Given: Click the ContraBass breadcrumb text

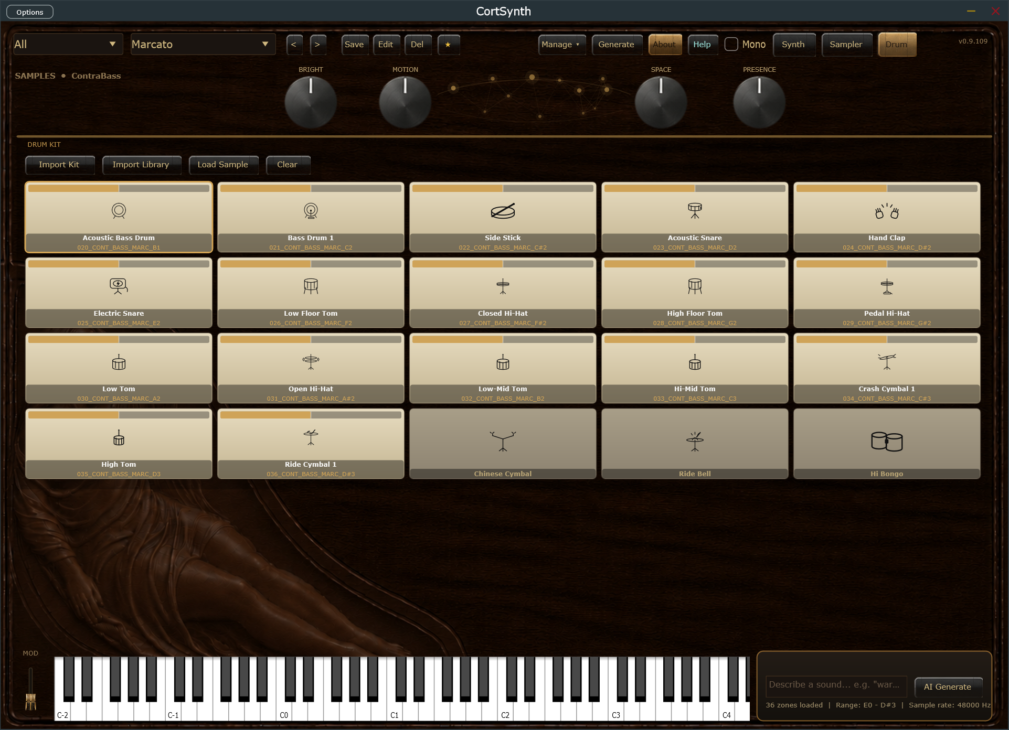Looking at the screenshot, I should [96, 76].
